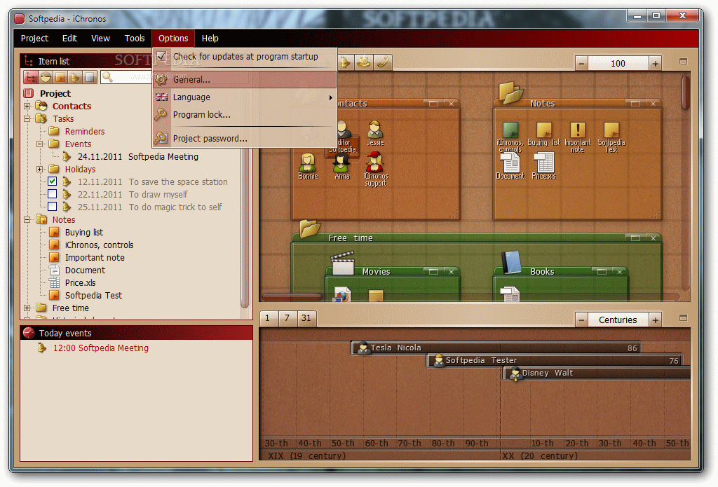Click the contacts filter icon in Item list toolbar
Screen dimensions: 718x487
coord(46,77)
